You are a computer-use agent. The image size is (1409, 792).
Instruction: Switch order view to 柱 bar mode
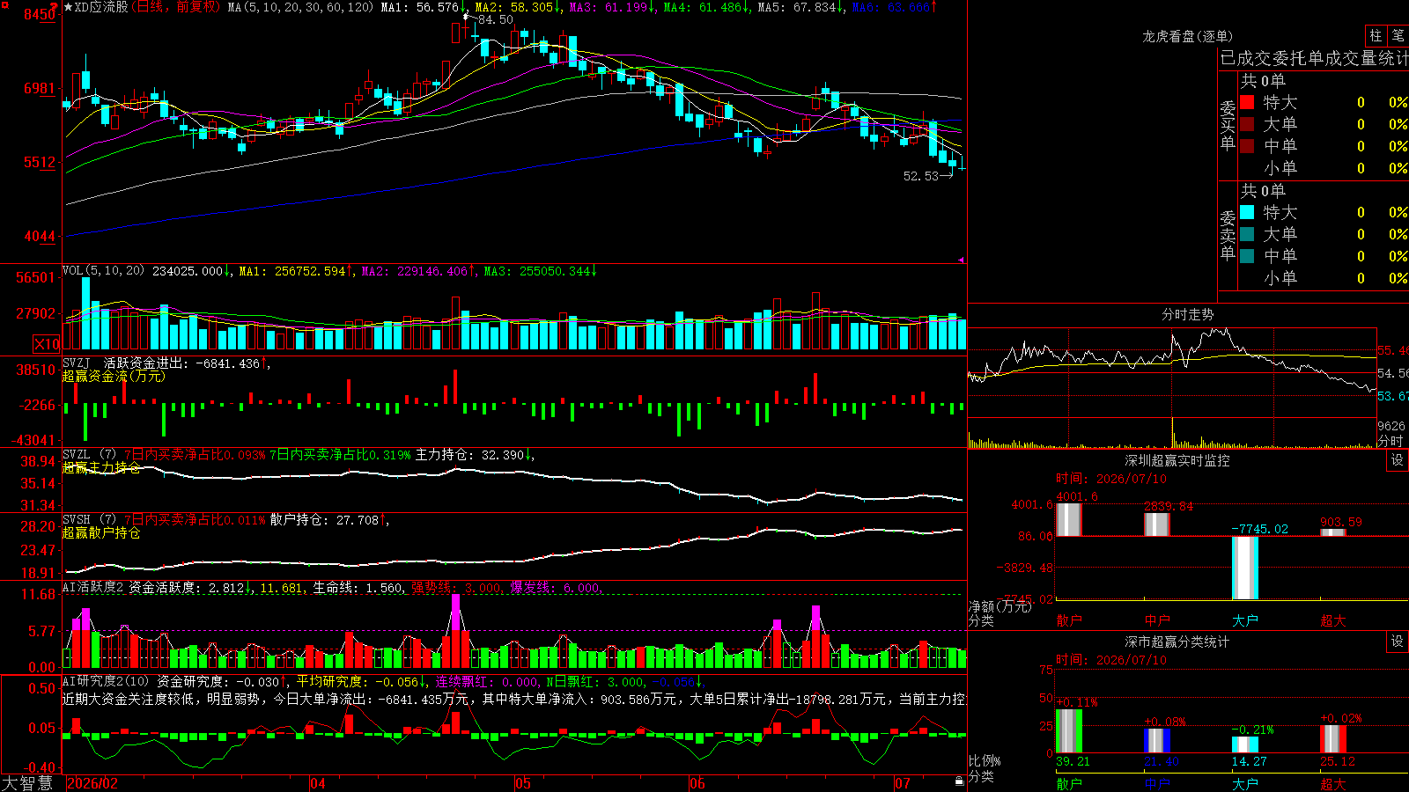[x=1376, y=36]
